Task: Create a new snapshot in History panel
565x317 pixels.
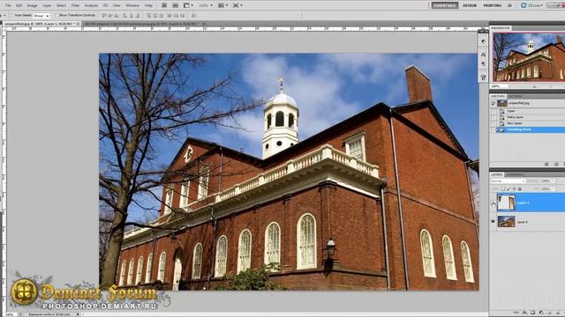Action: coord(555,164)
